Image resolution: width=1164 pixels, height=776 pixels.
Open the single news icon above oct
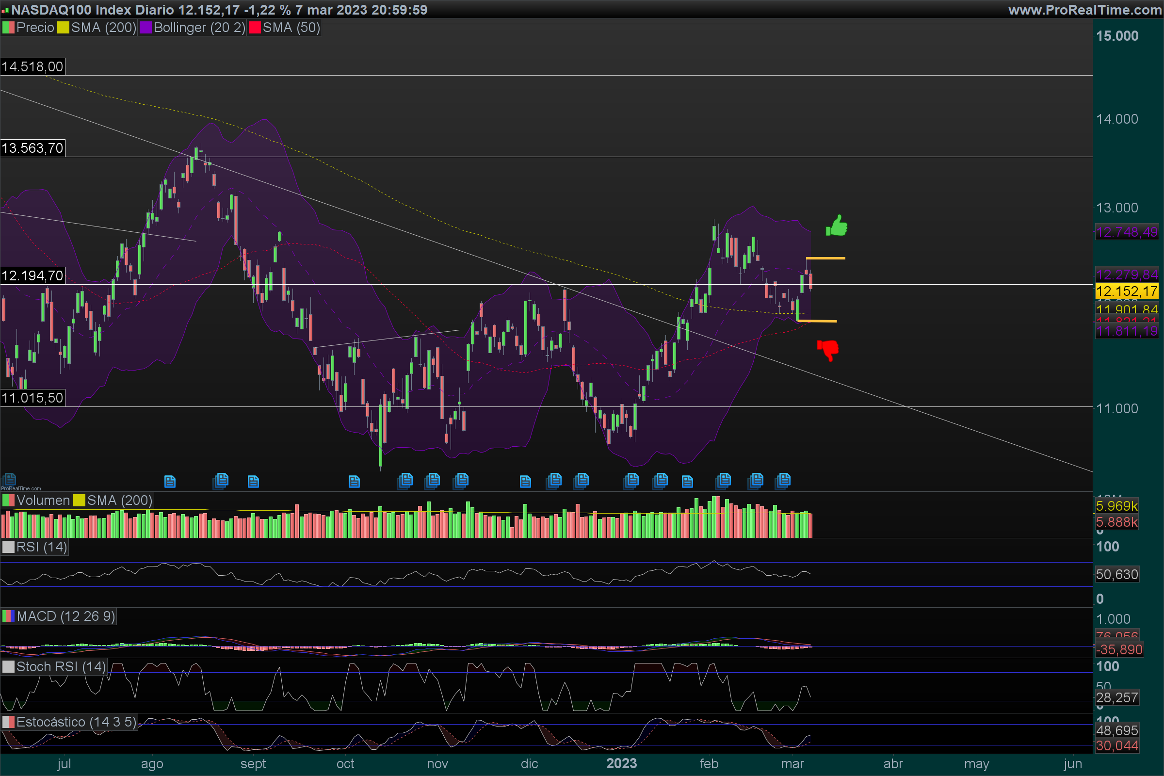pos(354,481)
